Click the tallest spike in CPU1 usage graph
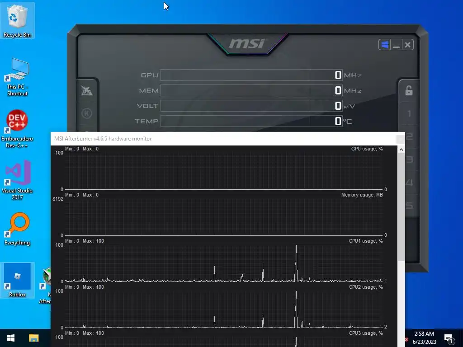The image size is (463, 347). 296,263
